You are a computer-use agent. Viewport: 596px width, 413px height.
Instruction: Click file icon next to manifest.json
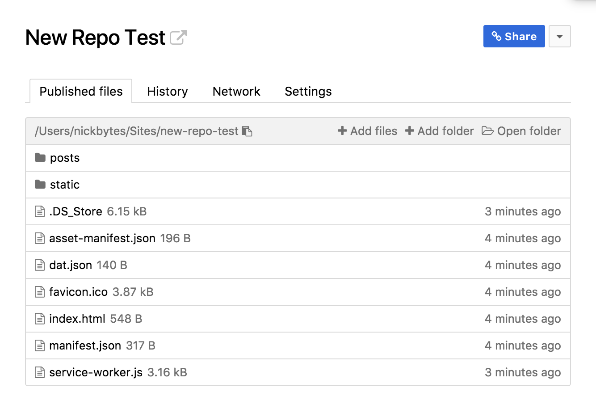coord(40,346)
